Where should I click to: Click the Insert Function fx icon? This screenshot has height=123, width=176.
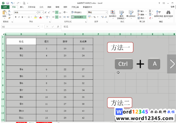coord(58,27)
